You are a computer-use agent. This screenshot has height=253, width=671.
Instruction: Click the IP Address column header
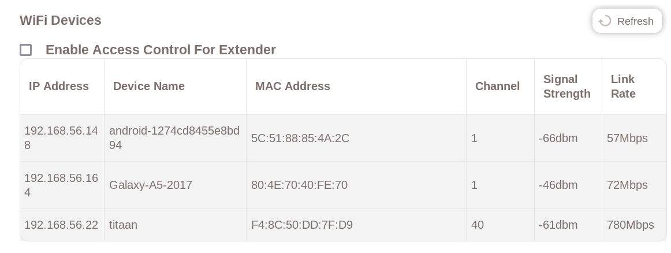59,86
